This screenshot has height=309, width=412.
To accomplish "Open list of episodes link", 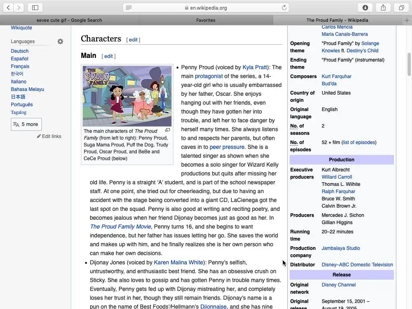I will [359, 142].
